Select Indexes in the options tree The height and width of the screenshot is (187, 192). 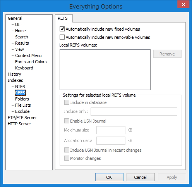point(15,80)
